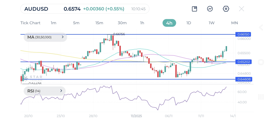This screenshot has width=269, height=124.
Task: Tap the faint vertical bars icon on right edge
Action: tap(261, 97)
